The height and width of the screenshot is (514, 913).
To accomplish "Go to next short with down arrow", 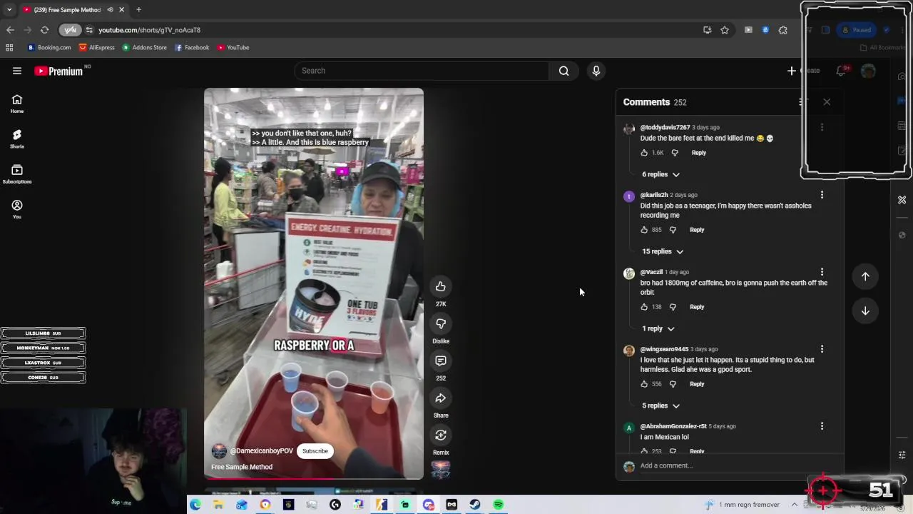I will (x=865, y=311).
